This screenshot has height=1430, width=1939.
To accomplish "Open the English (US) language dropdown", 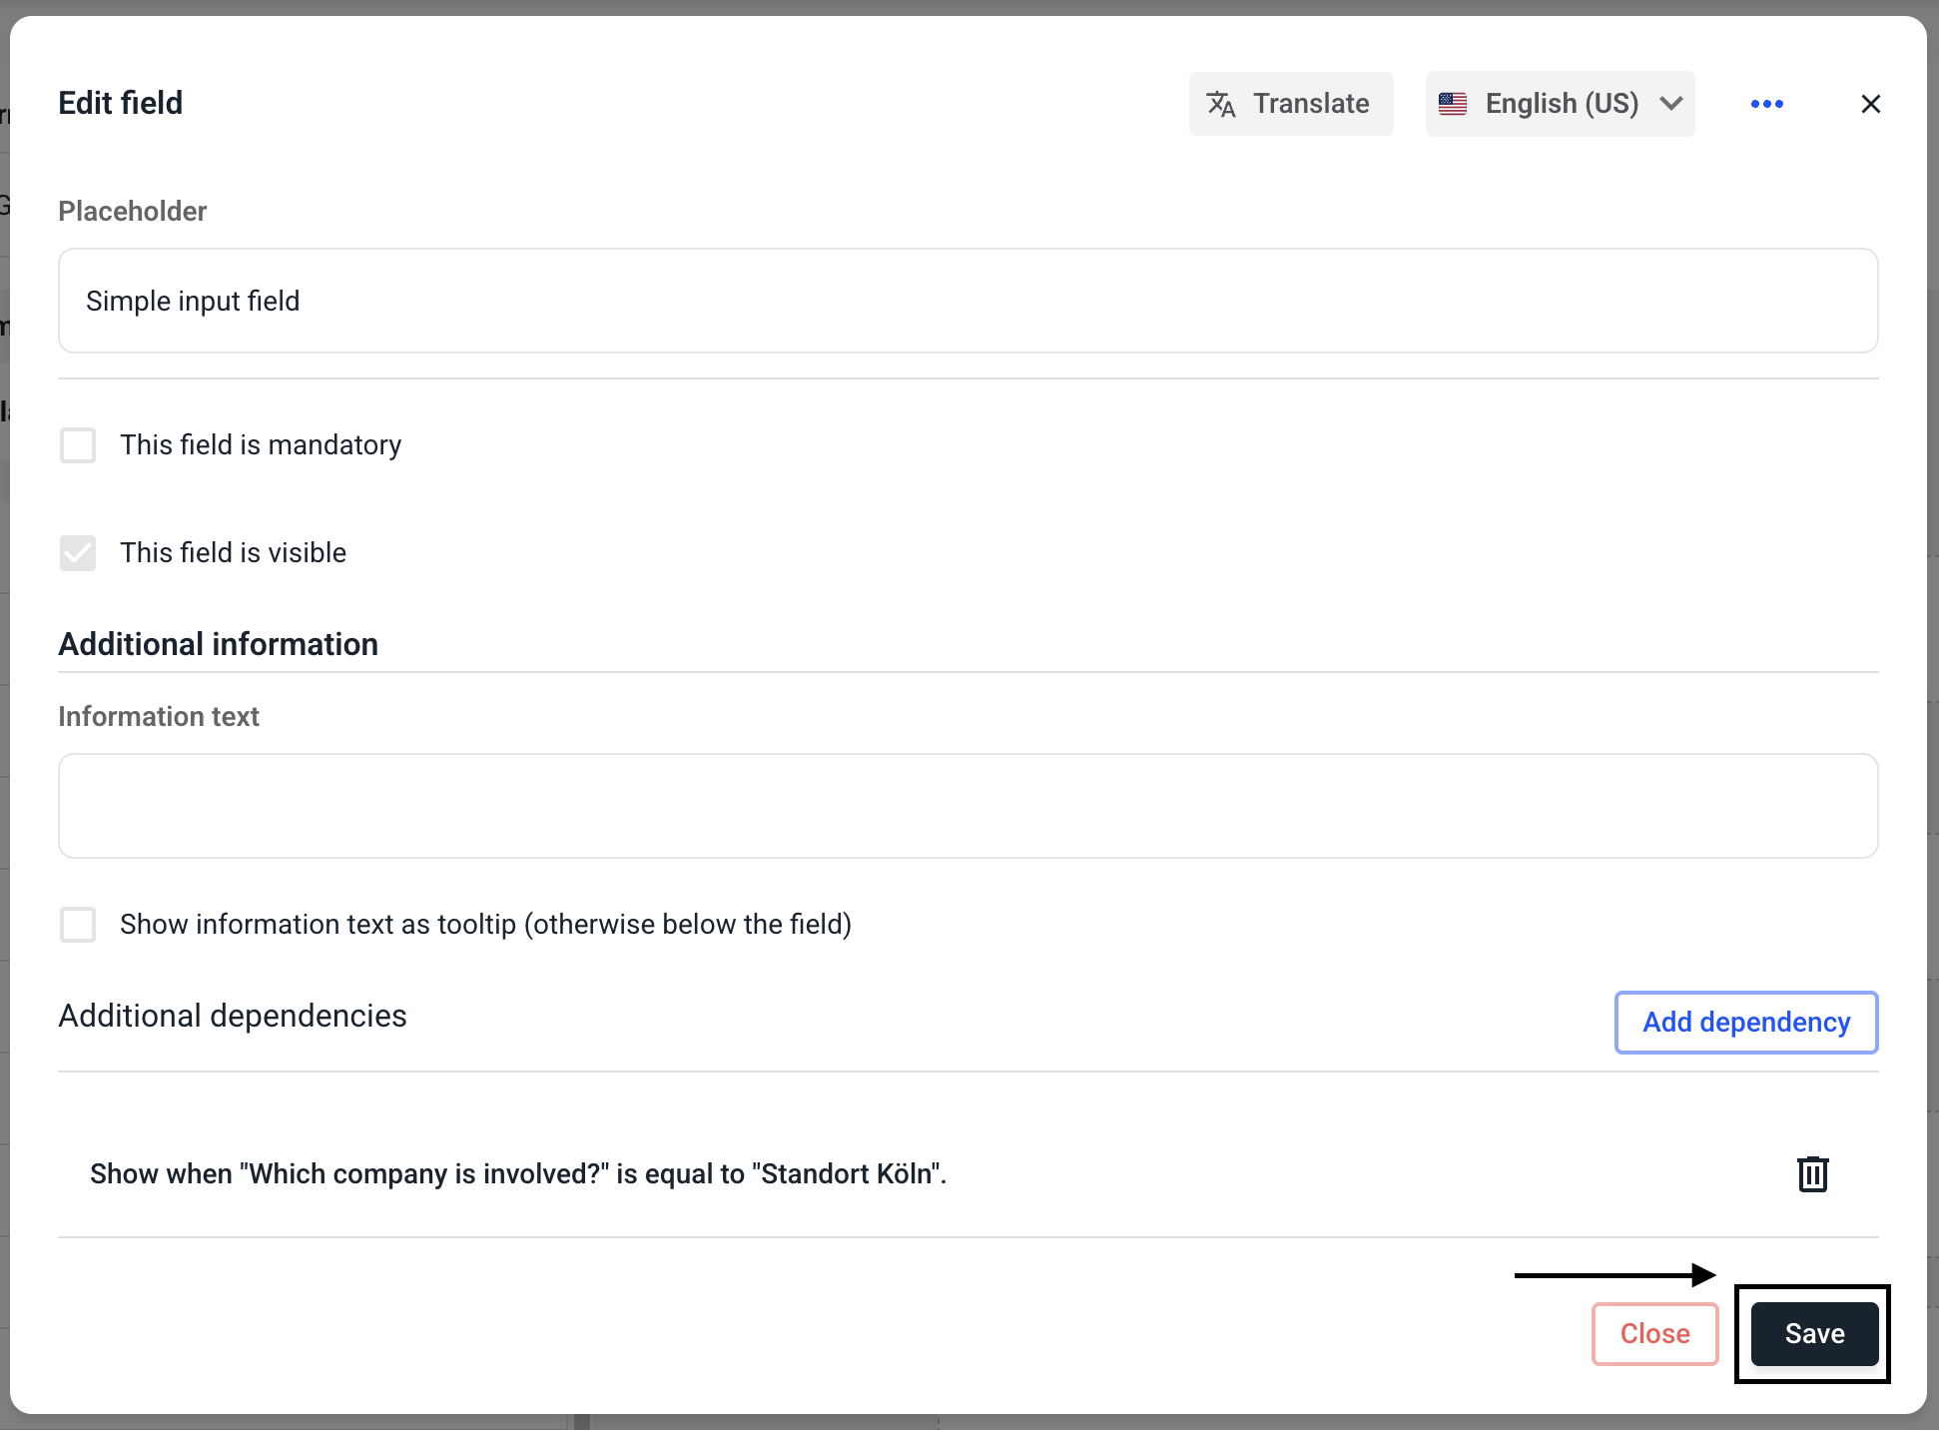I will (1560, 104).
